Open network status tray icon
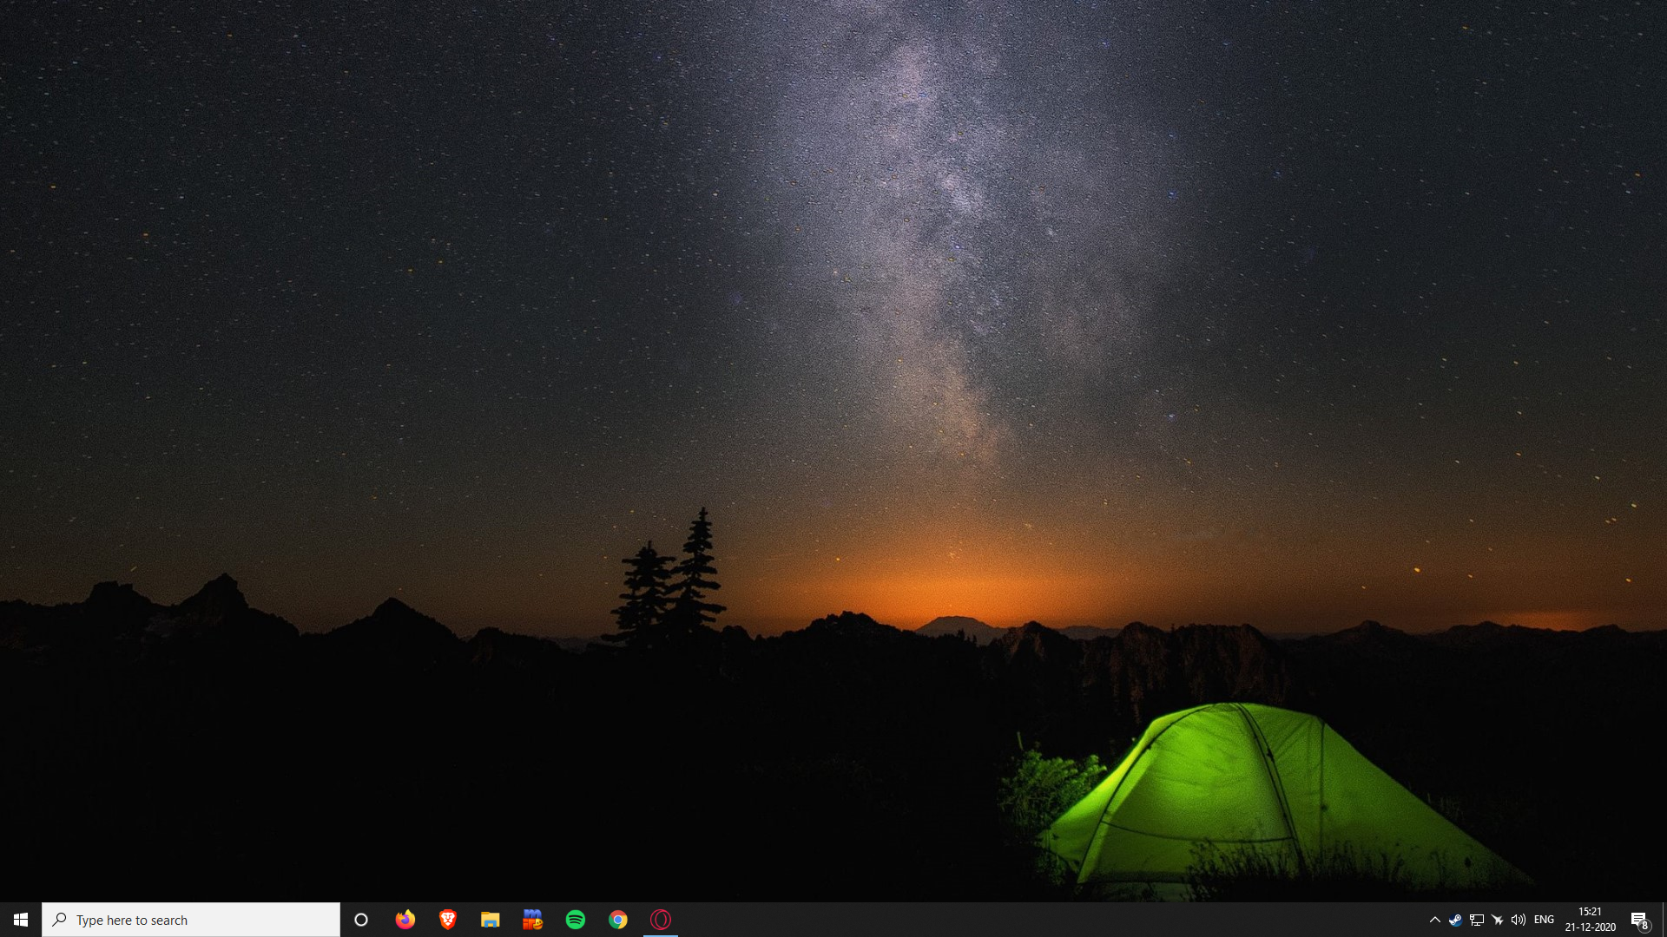Viewport: 1667px width, 937px height. tap(1476, 920)
